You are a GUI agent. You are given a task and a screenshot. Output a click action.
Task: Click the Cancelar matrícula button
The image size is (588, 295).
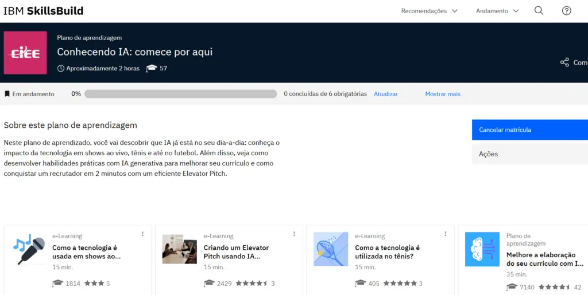tap(530, 129)
